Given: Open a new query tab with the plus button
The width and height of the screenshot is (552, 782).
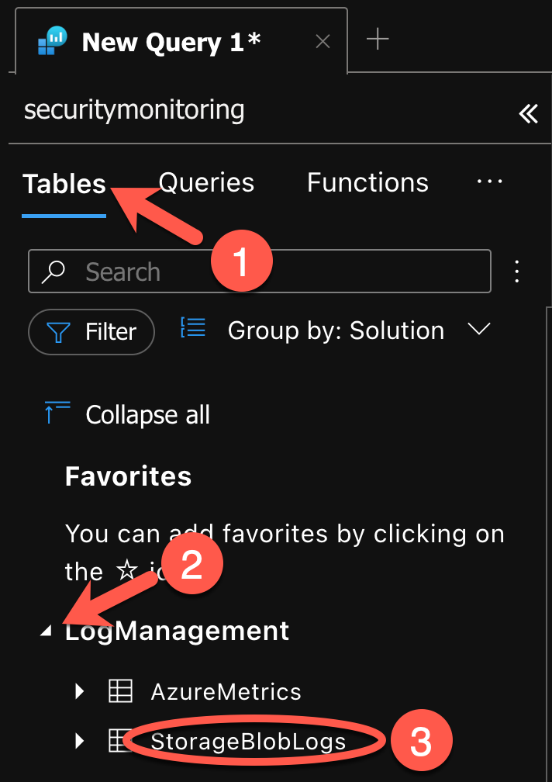Looking at the screenshot, I should click(x=379, y=39).
